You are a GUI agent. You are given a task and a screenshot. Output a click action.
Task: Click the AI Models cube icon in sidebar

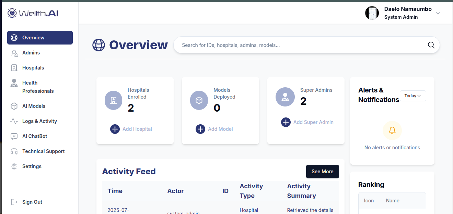(x=14, y=106)
